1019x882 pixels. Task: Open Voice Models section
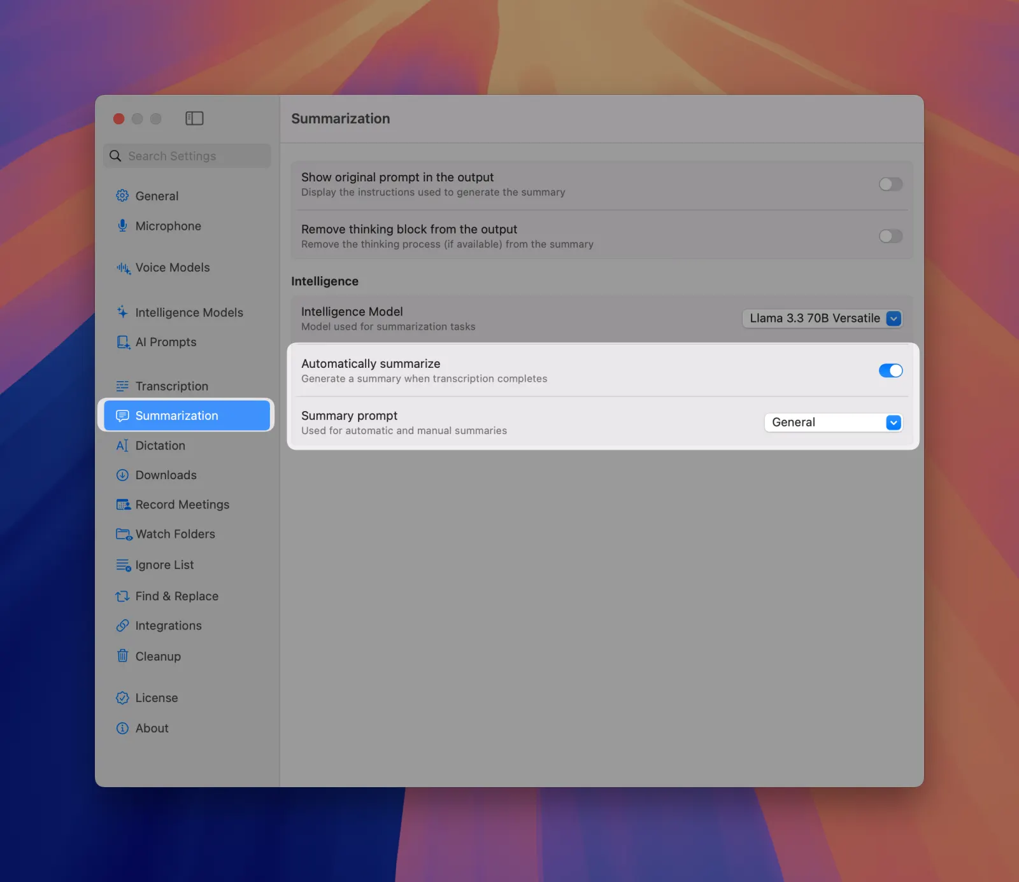tap(187, 268)
